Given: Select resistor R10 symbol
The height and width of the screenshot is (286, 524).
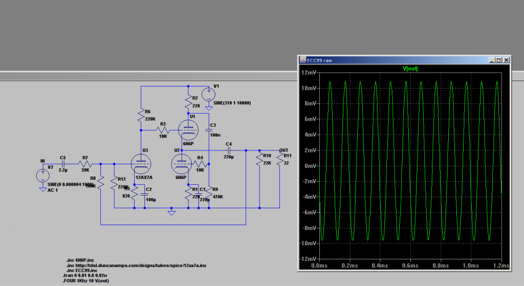Looking at the screenshot, I should click(x=259, y=159).
